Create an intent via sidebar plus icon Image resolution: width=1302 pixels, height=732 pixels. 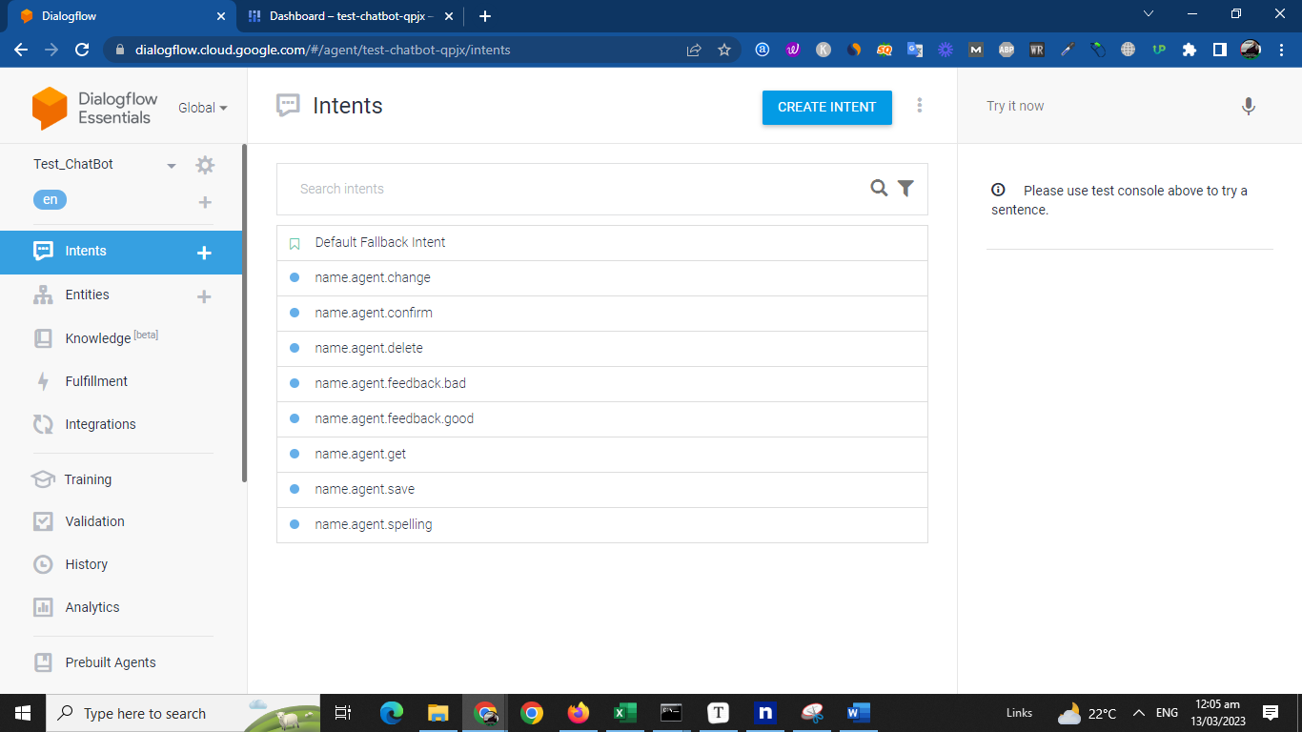coord(204,253)
